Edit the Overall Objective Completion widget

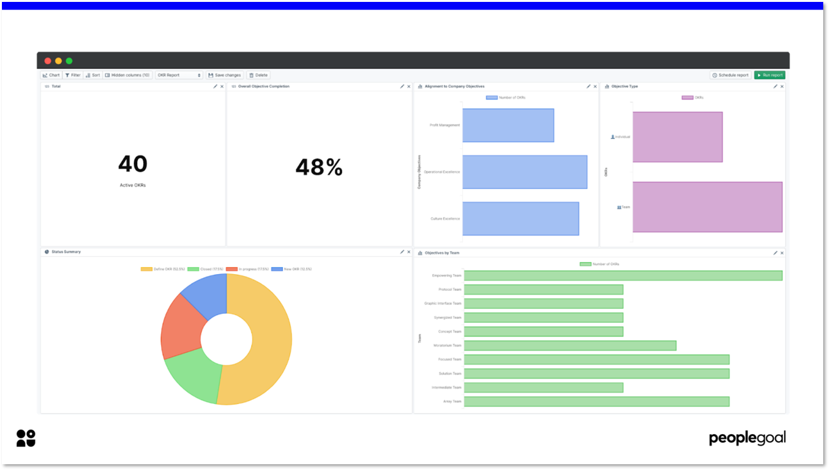[402, 86]
